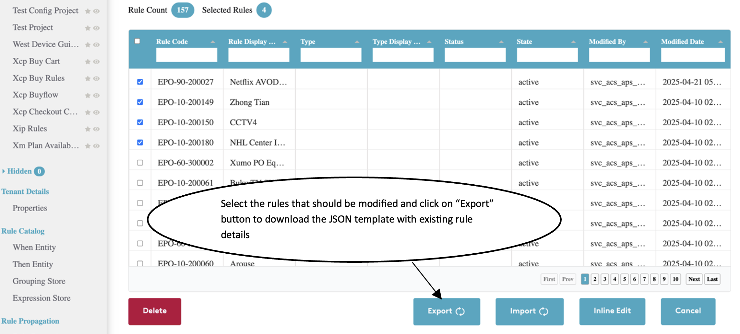Uncheck rule EPO-10-200180
This screenshot has width=740, height=334.
(140, 142)
